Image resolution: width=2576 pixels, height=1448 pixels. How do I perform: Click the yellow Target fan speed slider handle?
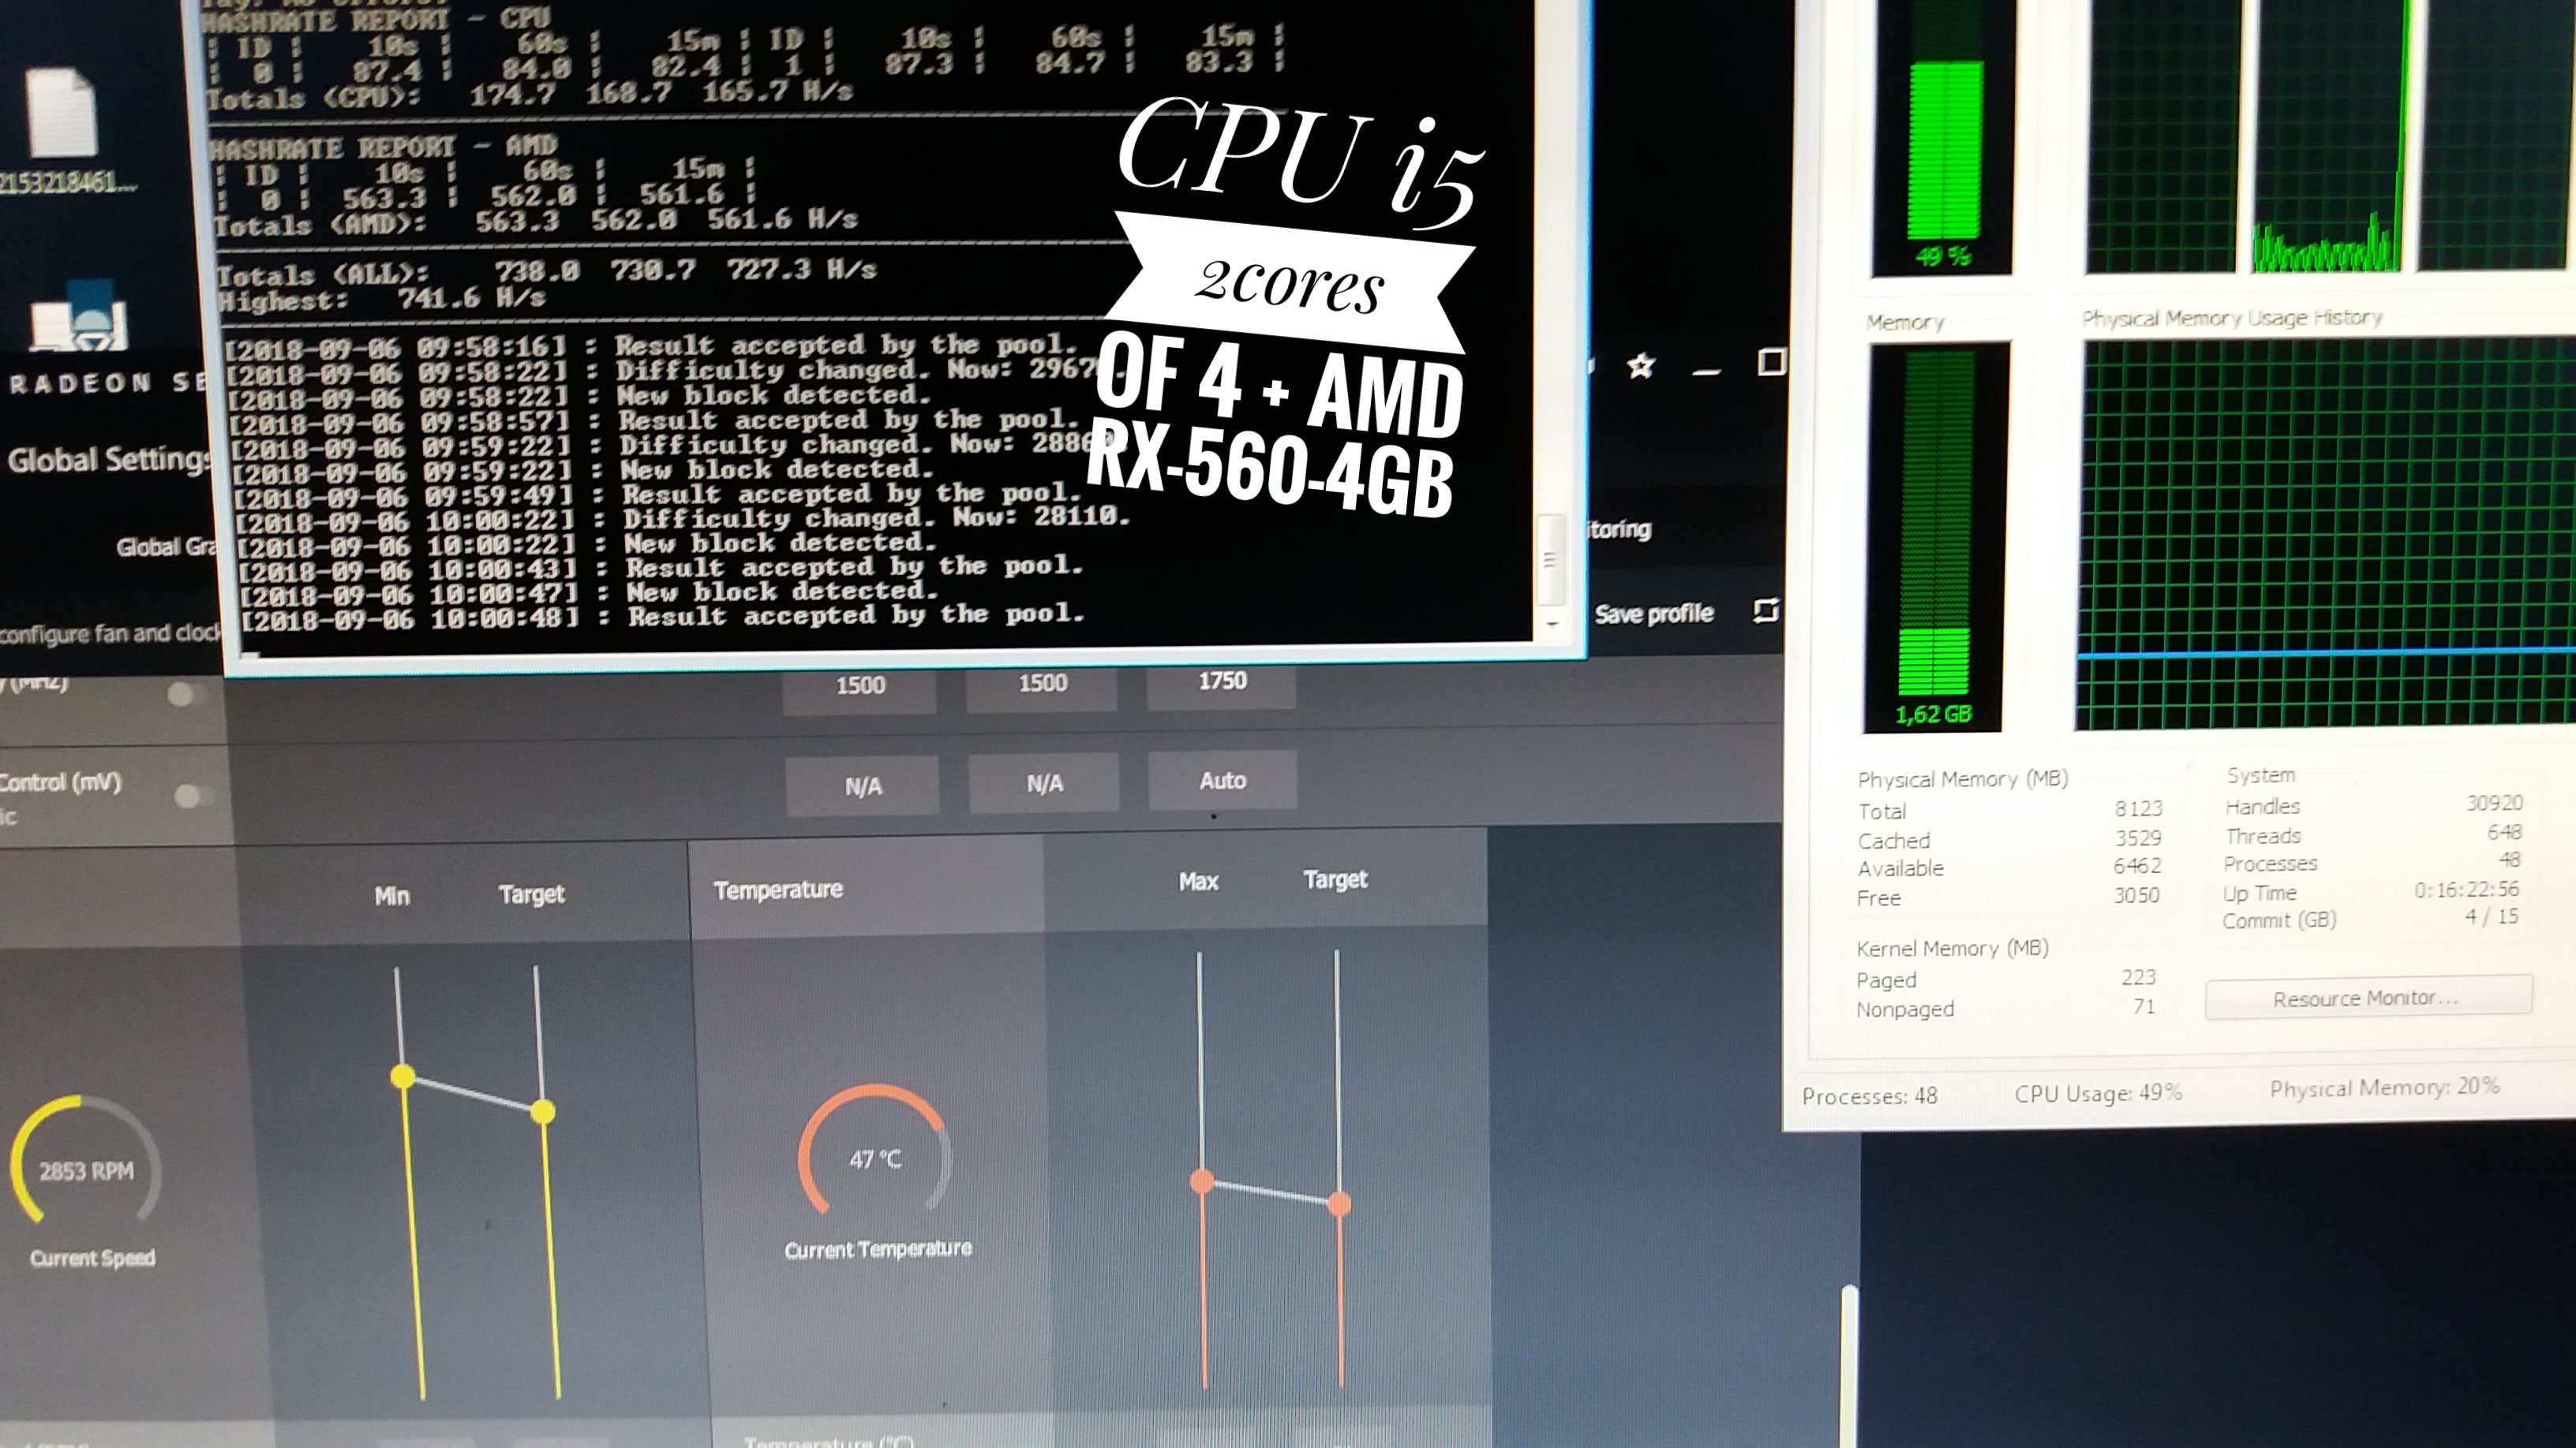[543, 1111]
